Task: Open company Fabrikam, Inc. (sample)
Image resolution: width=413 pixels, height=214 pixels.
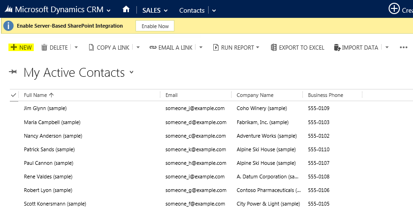Action: point(263,122)
